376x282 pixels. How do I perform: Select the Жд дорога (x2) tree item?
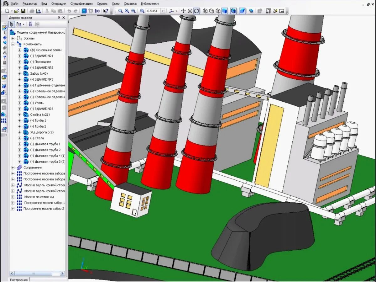(42, 132)
